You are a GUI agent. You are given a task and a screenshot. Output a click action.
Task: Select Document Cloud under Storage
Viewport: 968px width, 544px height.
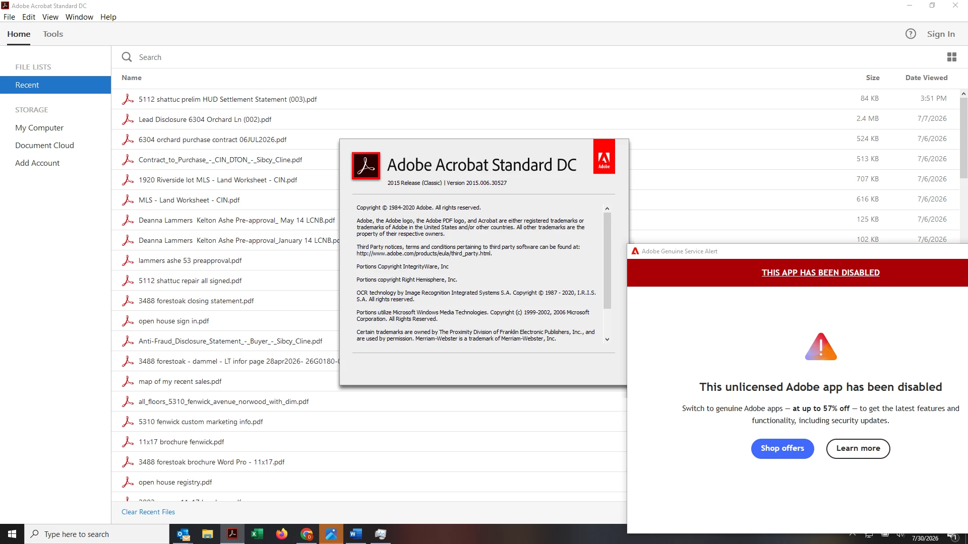[44, 145]
